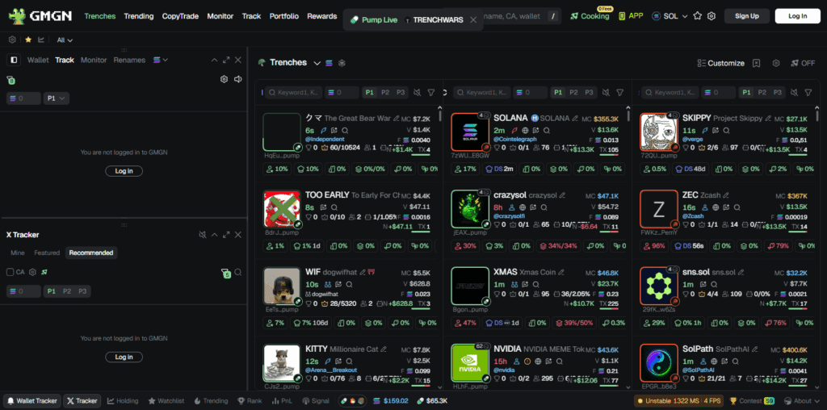This screenshot has width=827, height=410.
Task: Switch to the Trending nav tab
Action: point(139,16)
